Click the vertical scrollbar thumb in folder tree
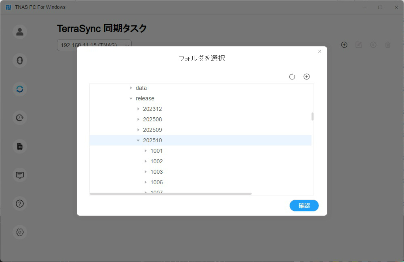The width and height of the screenshot is (404, 262). [x=313, y=116]
